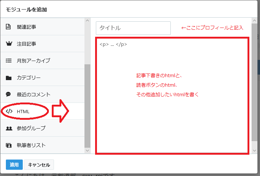260x176 pixels.
Task: Click the right panel scrollbar thumb
Action: 254,82
